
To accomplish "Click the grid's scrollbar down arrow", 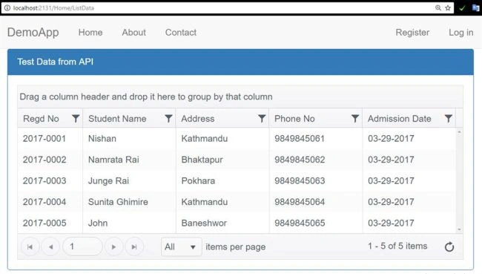I will click(459, 229).
